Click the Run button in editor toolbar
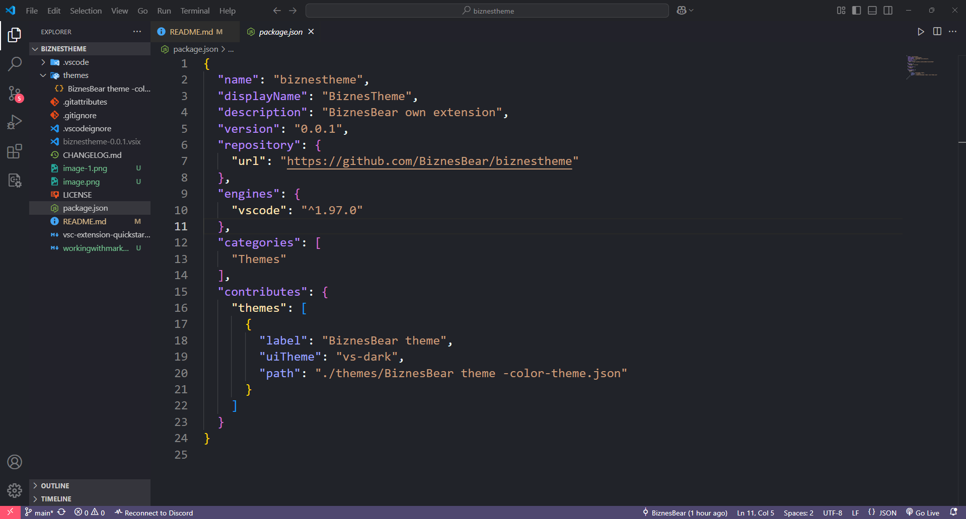Screen dimensions: 966x519 [x=921, y=32]
